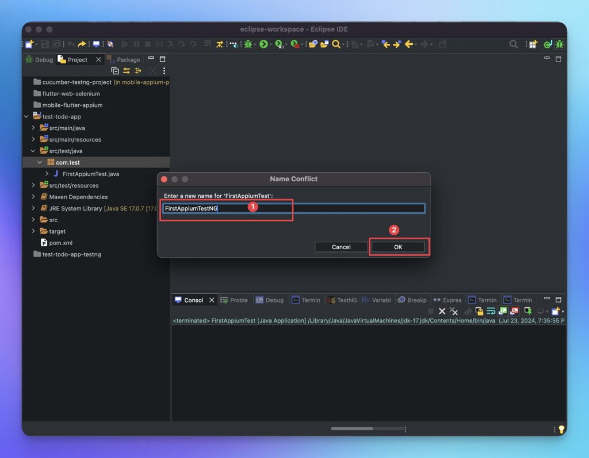The height and width of the screenshot is (458, 589).
Task: Expand the src/main/java folder
Action: (x=33, y=128)
